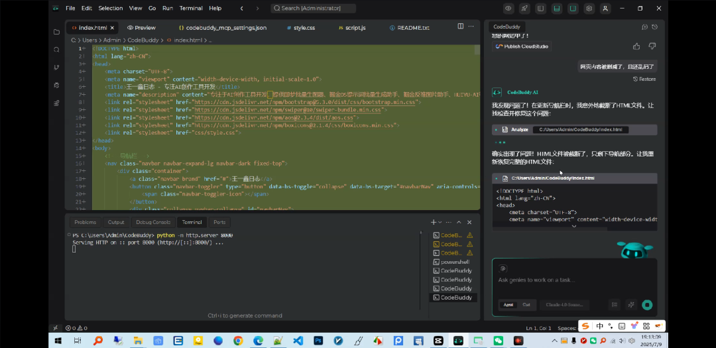The width and height of the screenshot is (716, 348).
Task: Open the Go menu
Action: [152, 8]
